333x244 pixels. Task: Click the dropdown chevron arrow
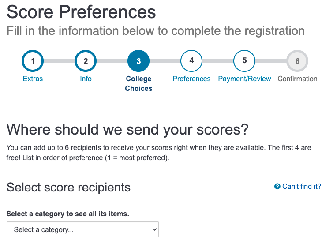tap(155, 229)
